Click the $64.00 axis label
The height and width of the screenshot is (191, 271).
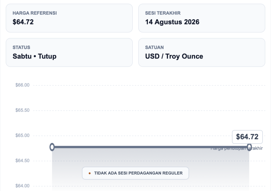point(22,186)
